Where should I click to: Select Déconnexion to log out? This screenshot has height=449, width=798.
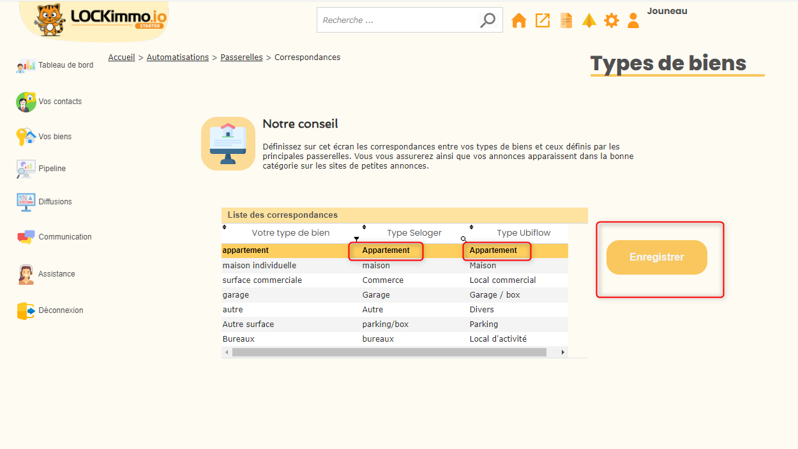(x=61, y=310)
